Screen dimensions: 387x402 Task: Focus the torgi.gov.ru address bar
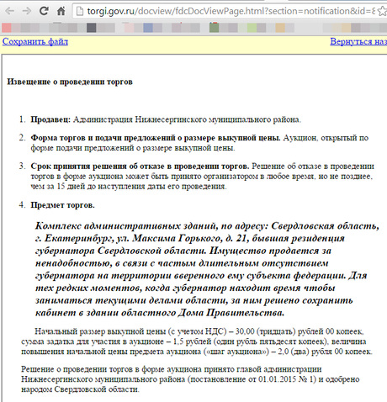225,11
